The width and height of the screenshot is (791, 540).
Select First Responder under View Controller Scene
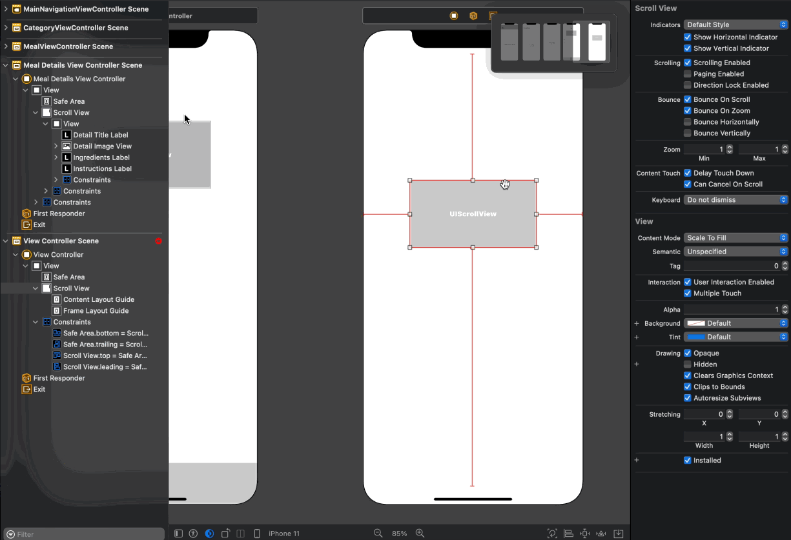59,378
